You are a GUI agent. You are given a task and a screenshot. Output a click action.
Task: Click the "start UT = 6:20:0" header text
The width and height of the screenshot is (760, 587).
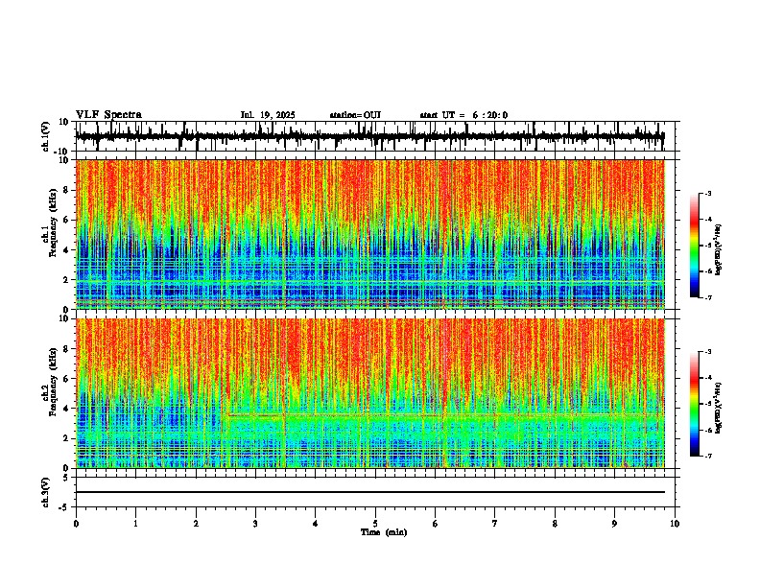463,115
